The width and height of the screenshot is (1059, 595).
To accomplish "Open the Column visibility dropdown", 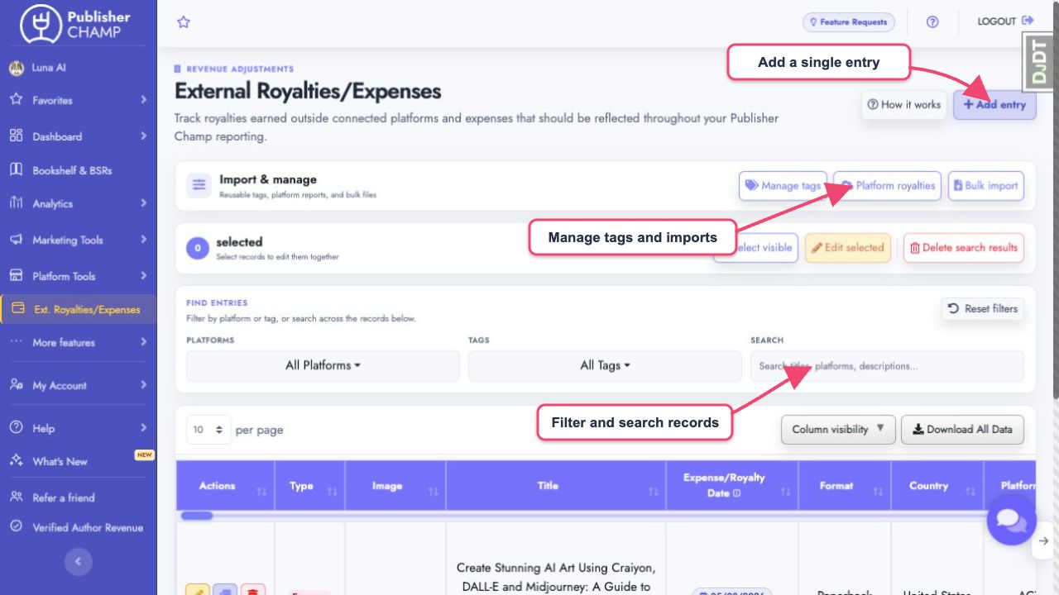I will (x=838, y=429).
